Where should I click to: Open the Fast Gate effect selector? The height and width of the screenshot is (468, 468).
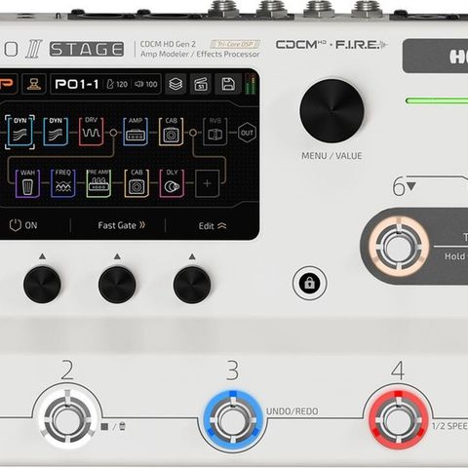pos(121,225)
